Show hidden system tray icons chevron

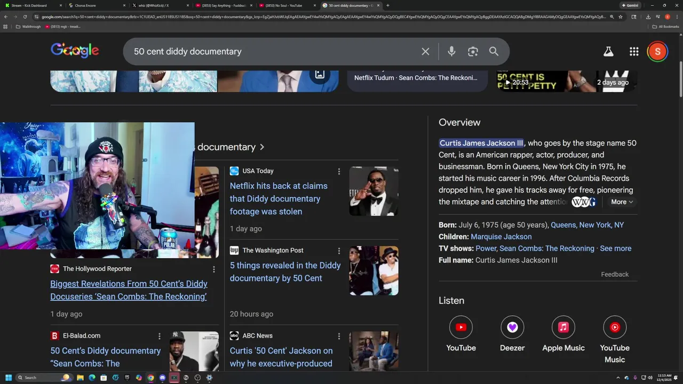(618, 378)
